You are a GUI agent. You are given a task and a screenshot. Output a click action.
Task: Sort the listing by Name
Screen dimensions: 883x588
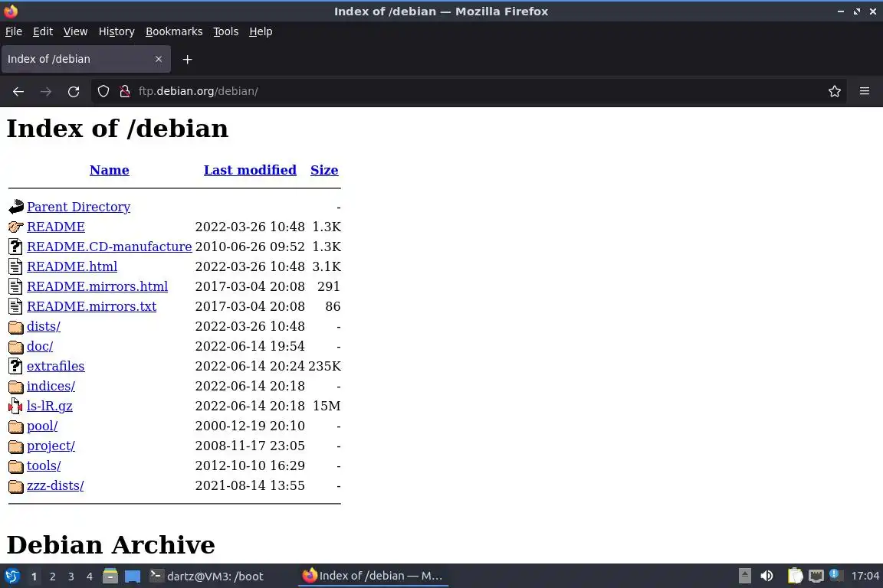[110, 170]
